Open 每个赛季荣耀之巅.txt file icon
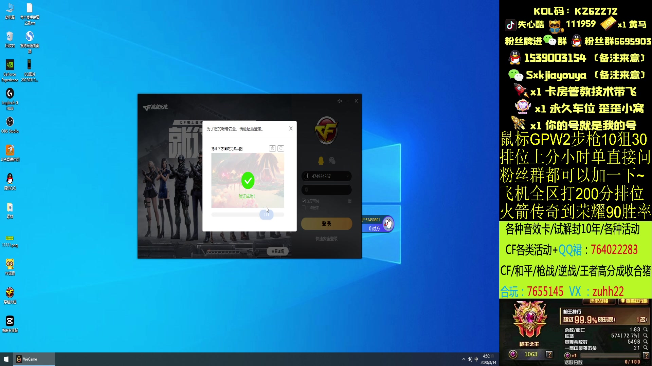 (30, 14)
